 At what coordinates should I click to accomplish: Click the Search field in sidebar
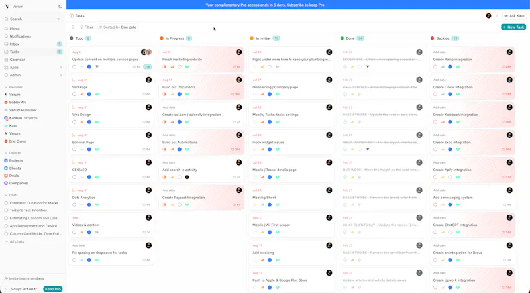pos(32,19)
